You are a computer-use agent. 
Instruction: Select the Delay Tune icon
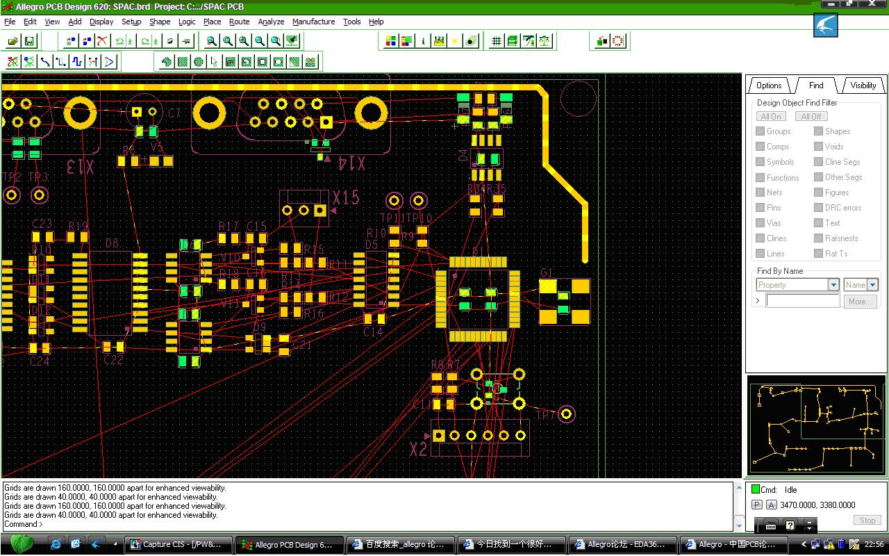(x=77, y=62)
